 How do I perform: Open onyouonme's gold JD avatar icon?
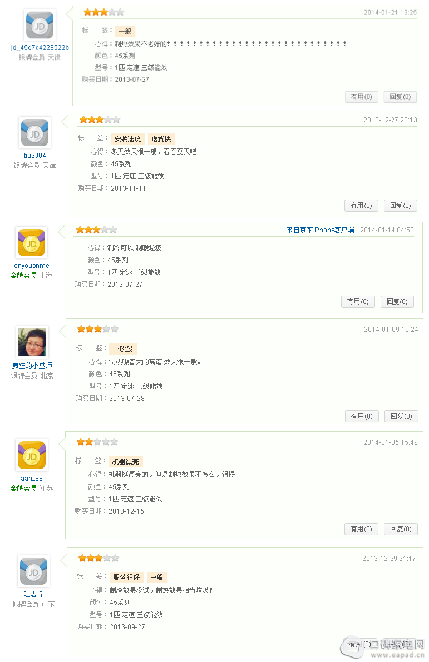click(32, 243)
